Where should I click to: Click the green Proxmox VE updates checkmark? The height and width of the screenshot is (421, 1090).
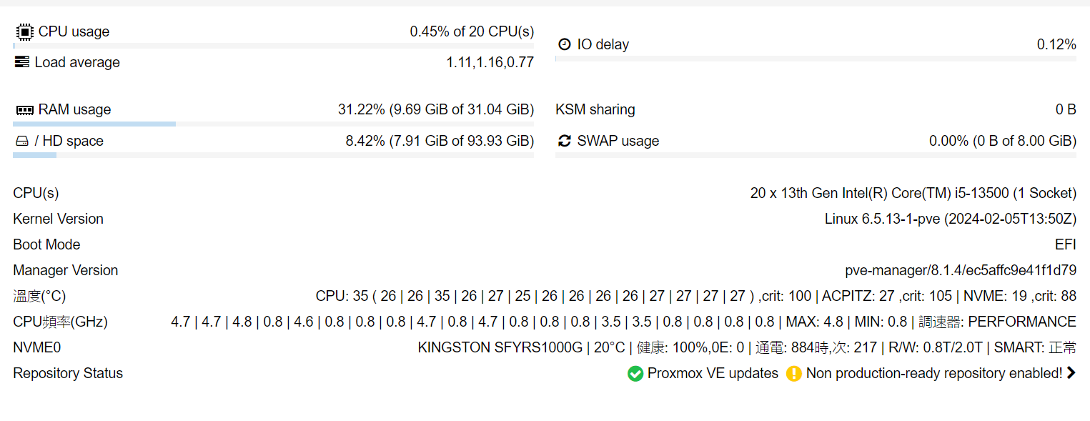point(635,374)
